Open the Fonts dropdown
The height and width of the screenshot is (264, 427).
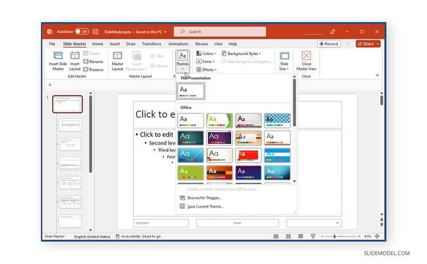(x=206, y=61)
